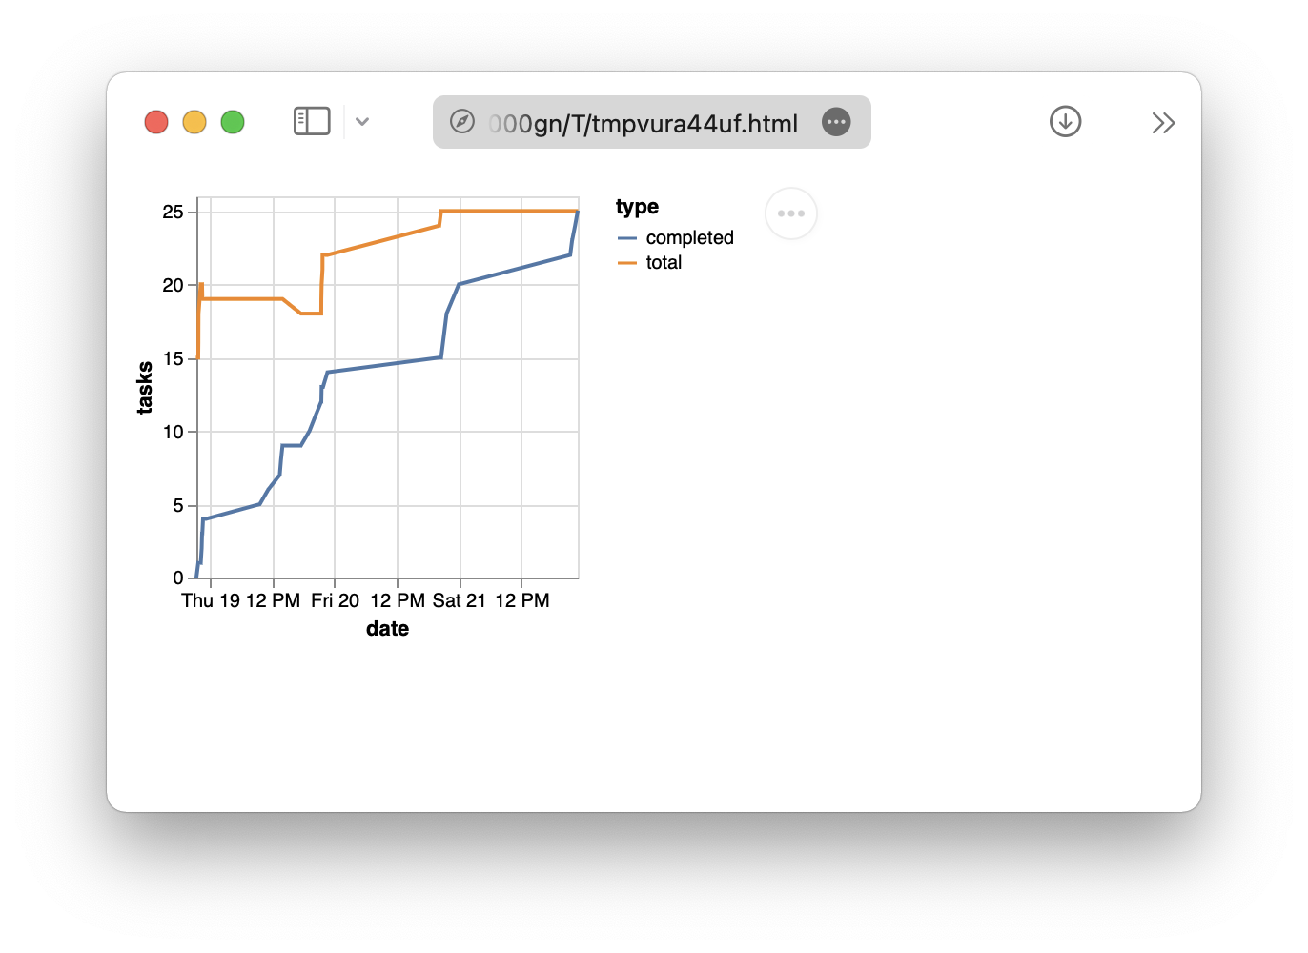Select the orange total legend swatch
The width and height of the screenshot is (1308, 953).
pos(627,263)
